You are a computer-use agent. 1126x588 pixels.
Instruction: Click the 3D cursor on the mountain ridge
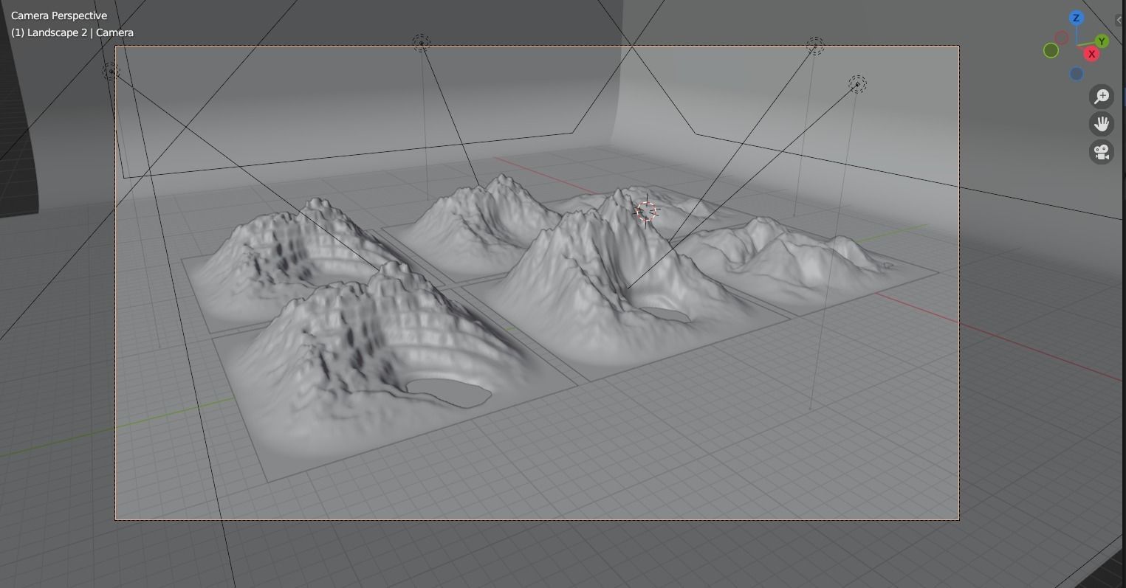pyautogui.click(x=645, y=212)
